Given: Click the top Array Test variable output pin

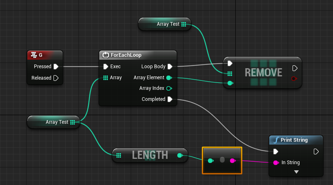Looking at the screenshot, I should (184, 25).
